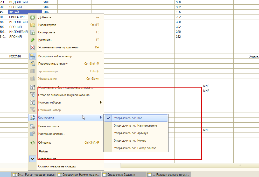Switch to Справочник Задания window tab
Viewport: 259px width, 177px height.
(x=124, y=175)
